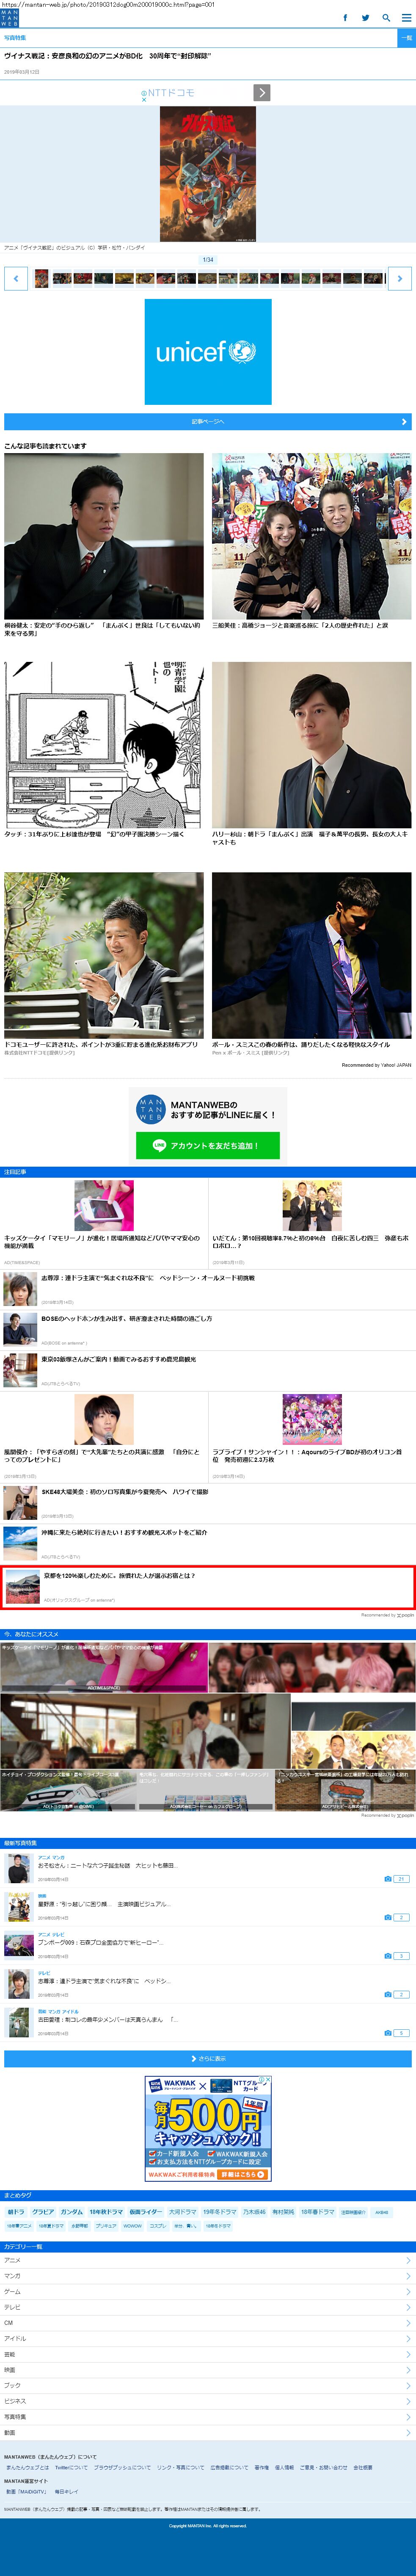Open the キッズケータイ マモリーノ article
The image size is (416, 2576).
104,1222
